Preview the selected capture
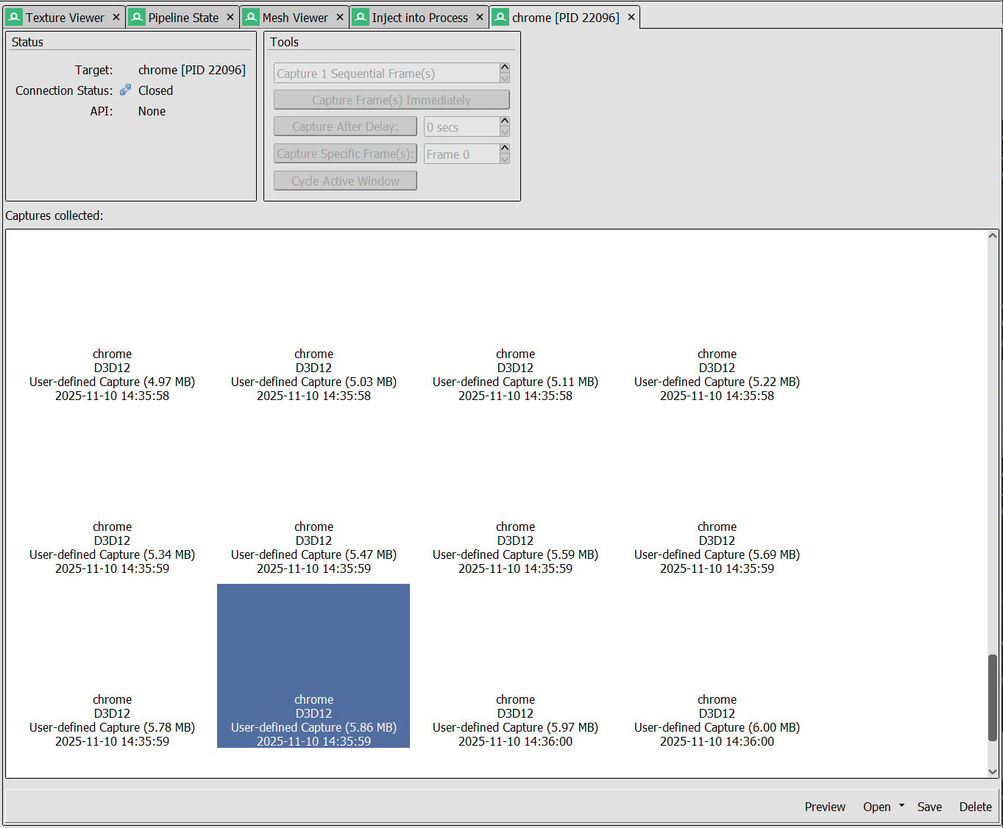The width and height of the screenshot is (1003, 828). [825, 807]
